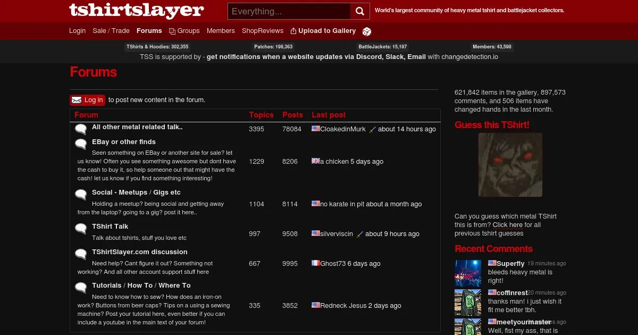The height and width of the screenshot is (335, 638).
Task: Select Upload to Gallery
Action: pyautogui.click(x=323, y=31)
